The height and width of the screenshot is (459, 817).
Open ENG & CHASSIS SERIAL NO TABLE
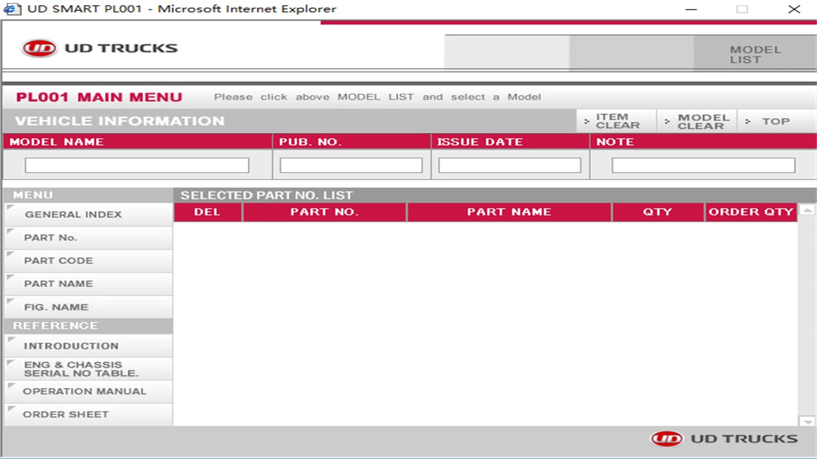pos(89,369)
